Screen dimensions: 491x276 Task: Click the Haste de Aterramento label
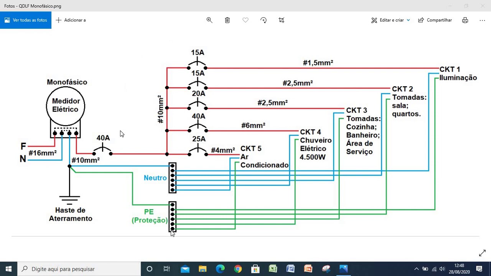[x=71, y=214]
